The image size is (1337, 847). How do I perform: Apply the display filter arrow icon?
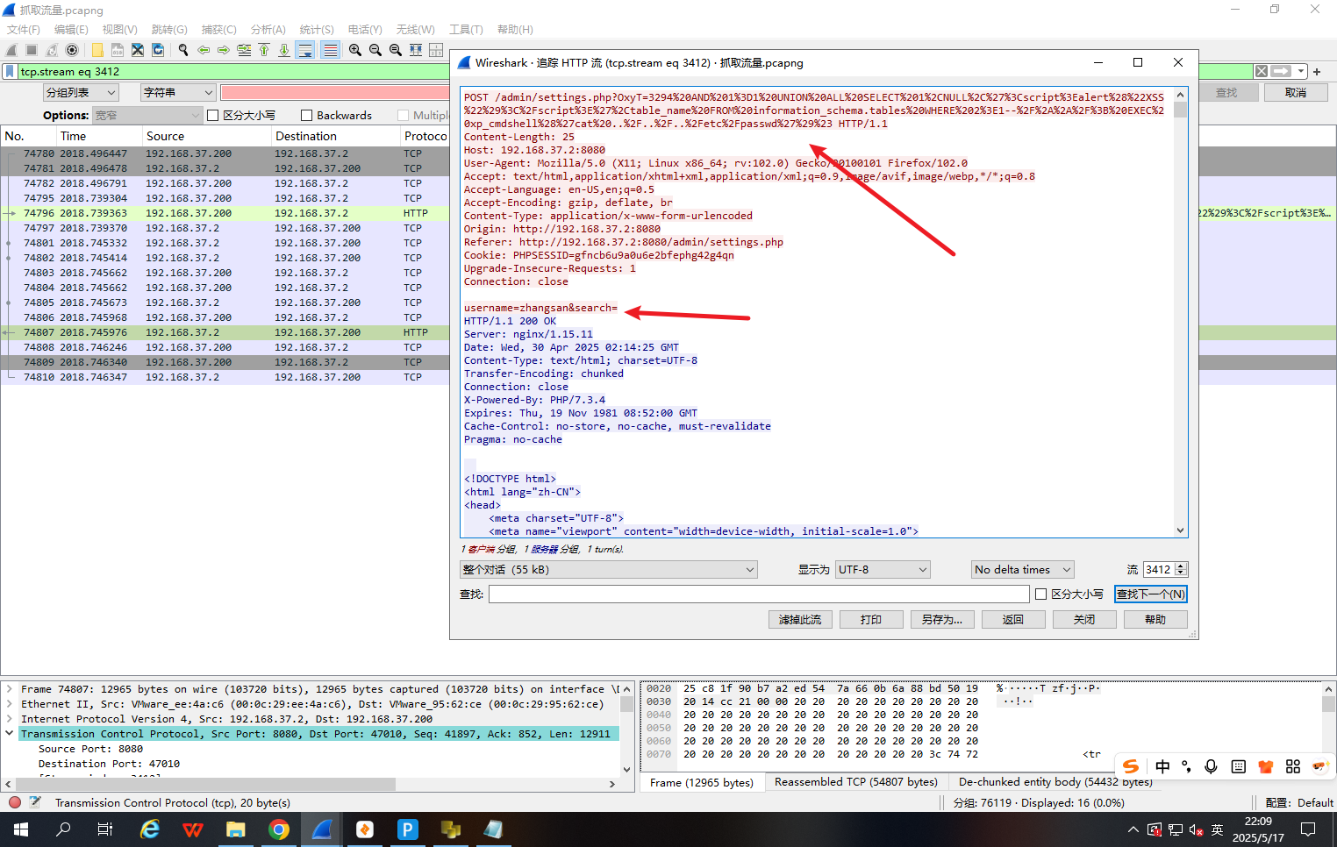pos(1281,71)
